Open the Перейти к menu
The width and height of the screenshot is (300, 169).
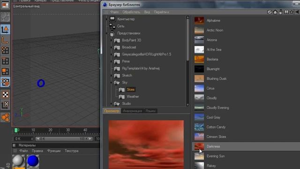(161, 12)
